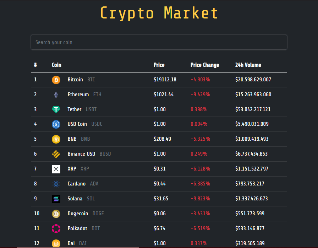318x248 pixels.
Task: Click the XRP logo icon
Action: pos(56,169)
